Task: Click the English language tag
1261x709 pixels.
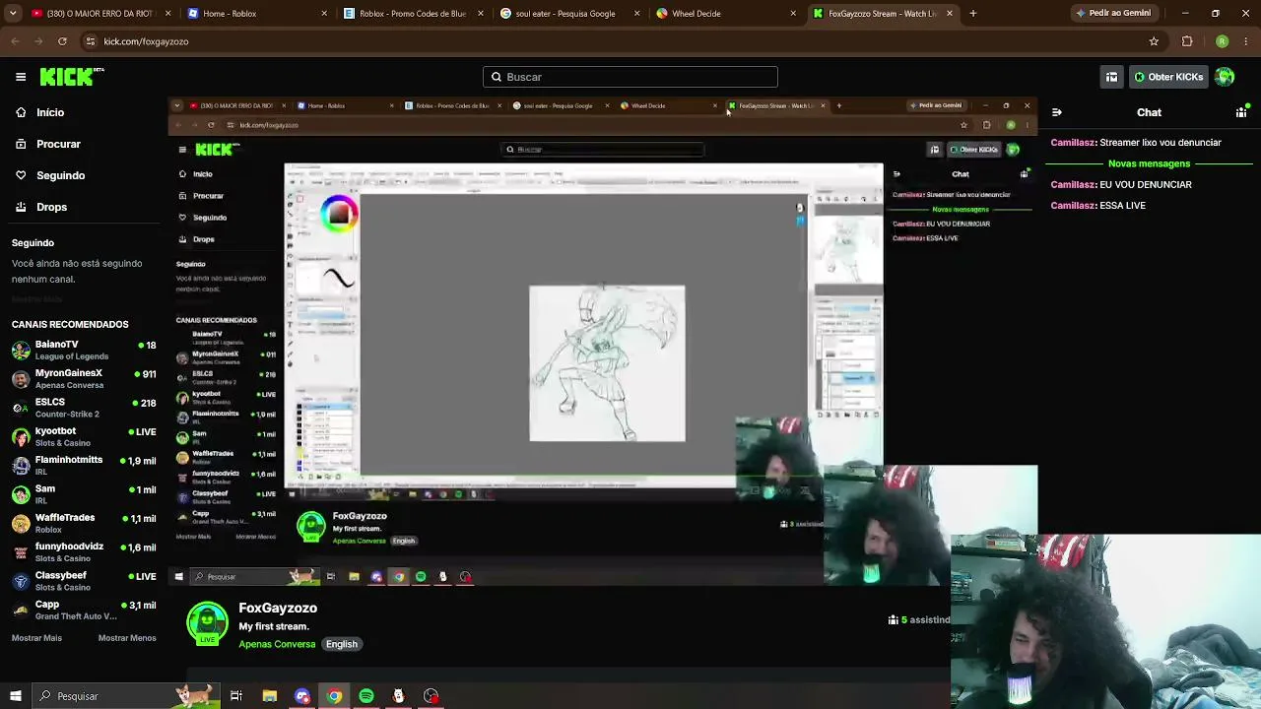Action: point(342,644)
